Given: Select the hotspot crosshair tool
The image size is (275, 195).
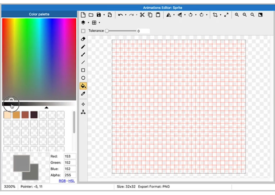Looking at the screenshot, I should 83,104.
